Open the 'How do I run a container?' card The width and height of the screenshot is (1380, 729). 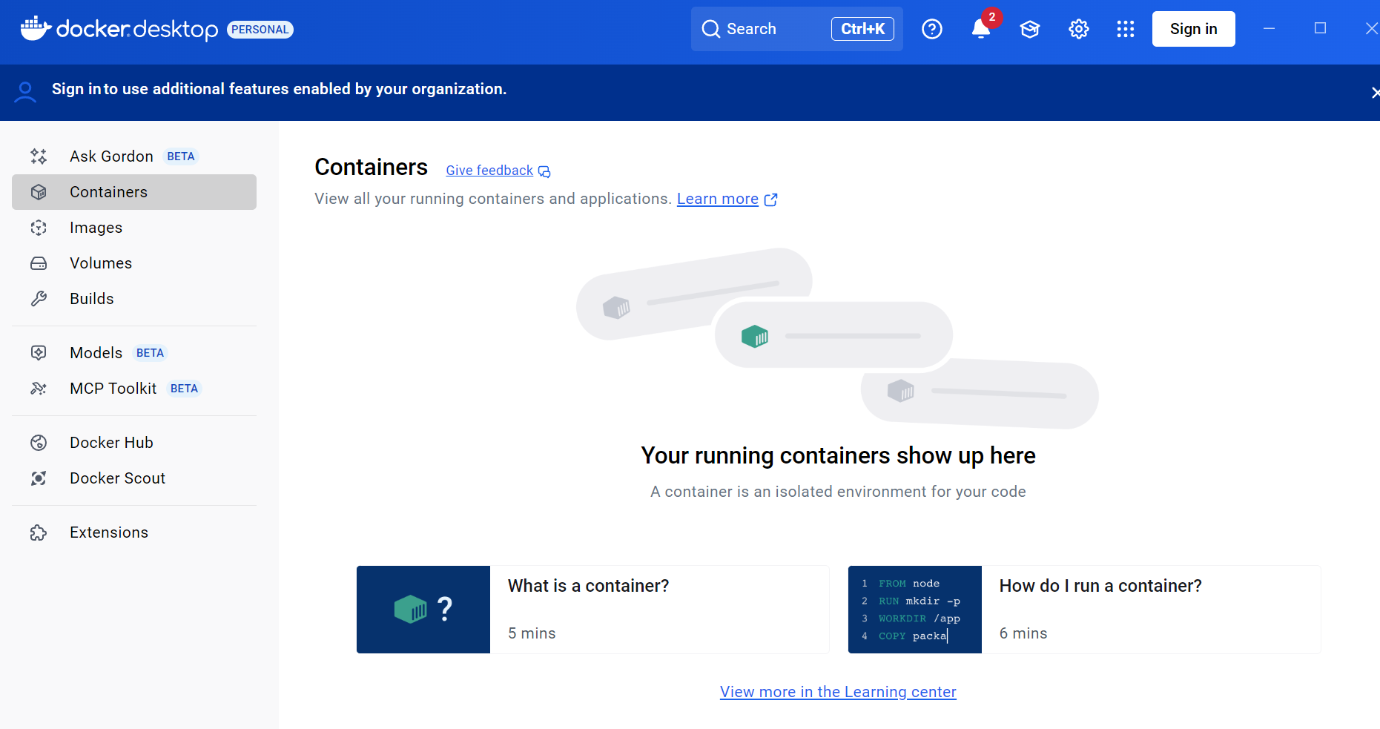pos(1084,610)
